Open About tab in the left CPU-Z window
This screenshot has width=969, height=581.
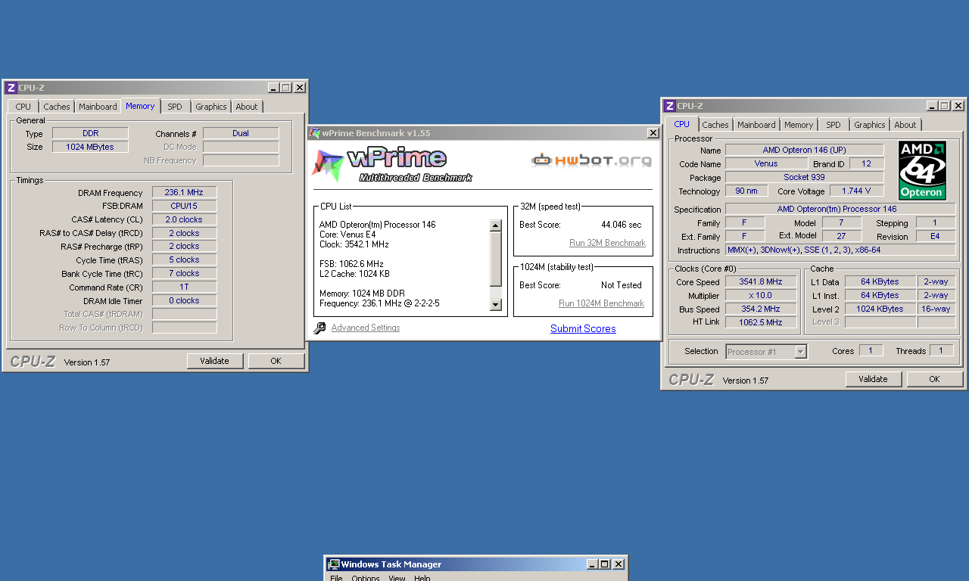pyautogui.click(x=247, y=107)
